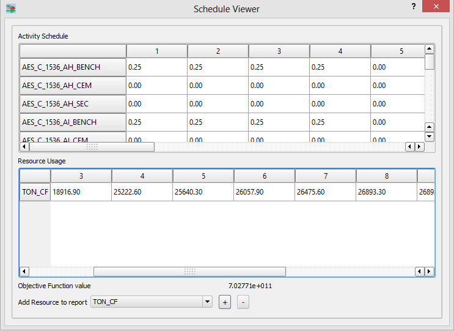Open the TON_CF resource dropdown

[208, 302]
